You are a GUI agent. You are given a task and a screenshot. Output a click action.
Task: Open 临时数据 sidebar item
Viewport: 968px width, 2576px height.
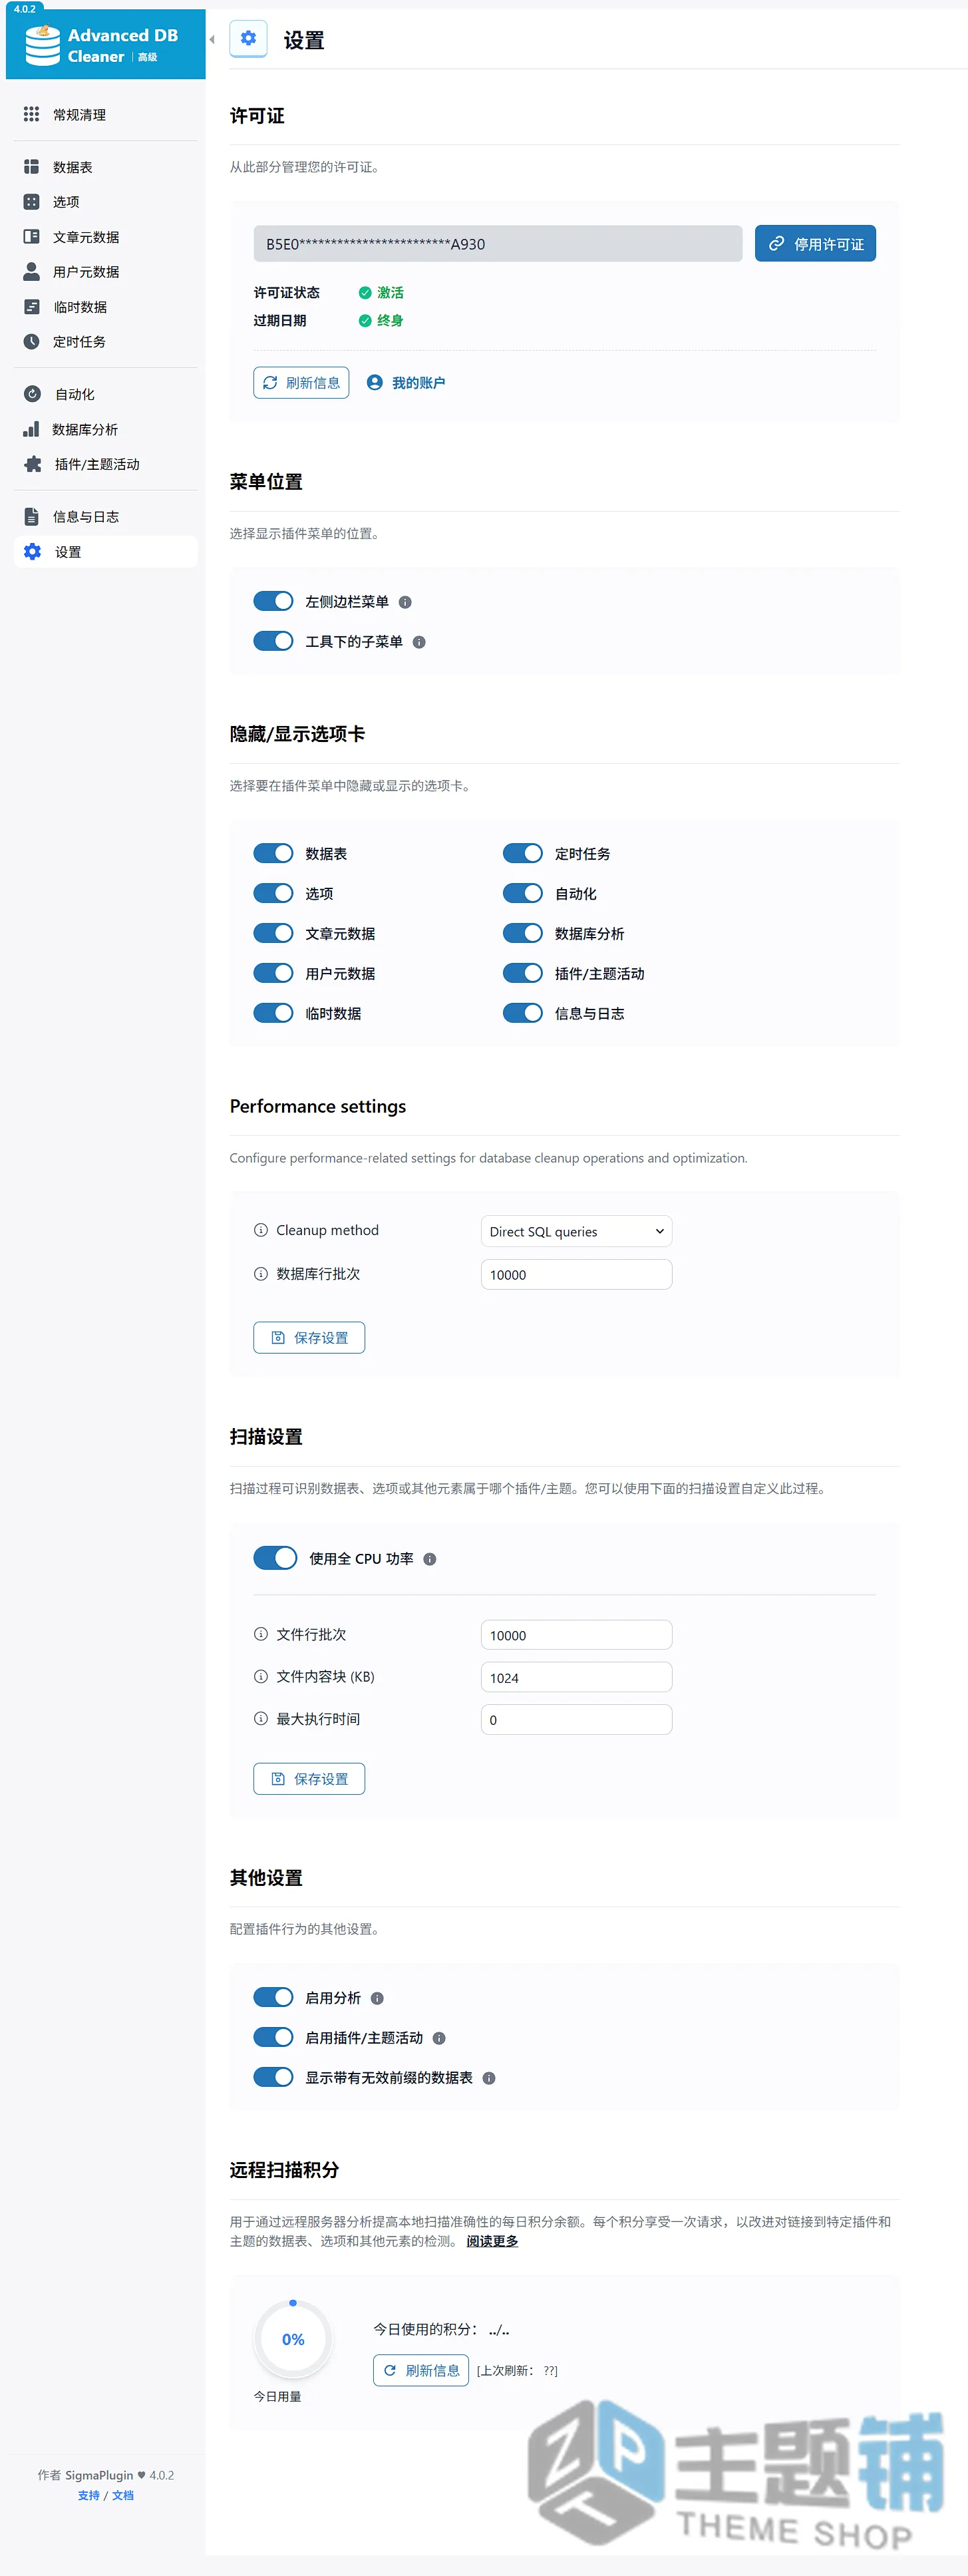click(x=106, y=307)
